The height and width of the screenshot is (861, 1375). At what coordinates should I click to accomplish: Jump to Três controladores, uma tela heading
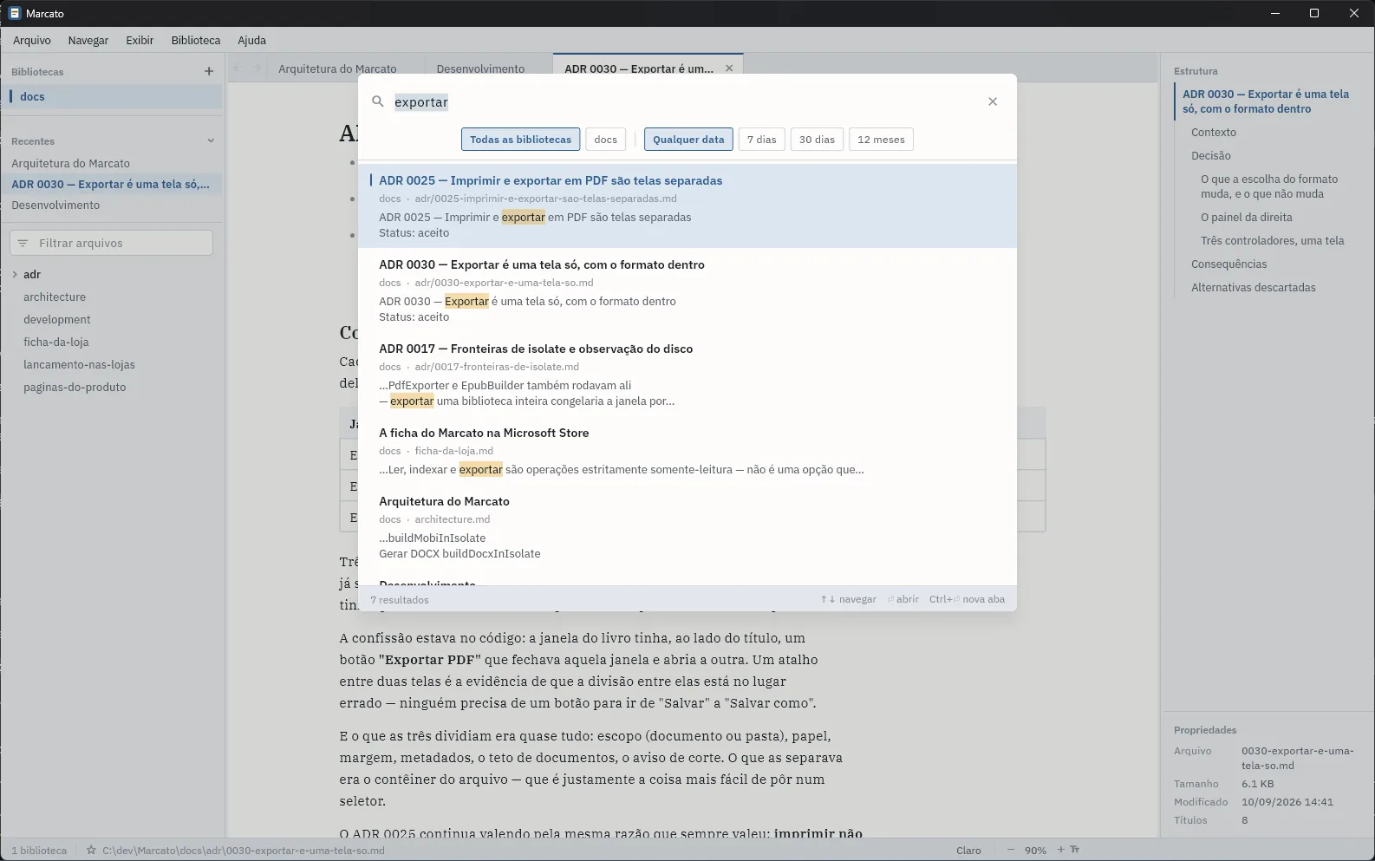coord(1273,240)
